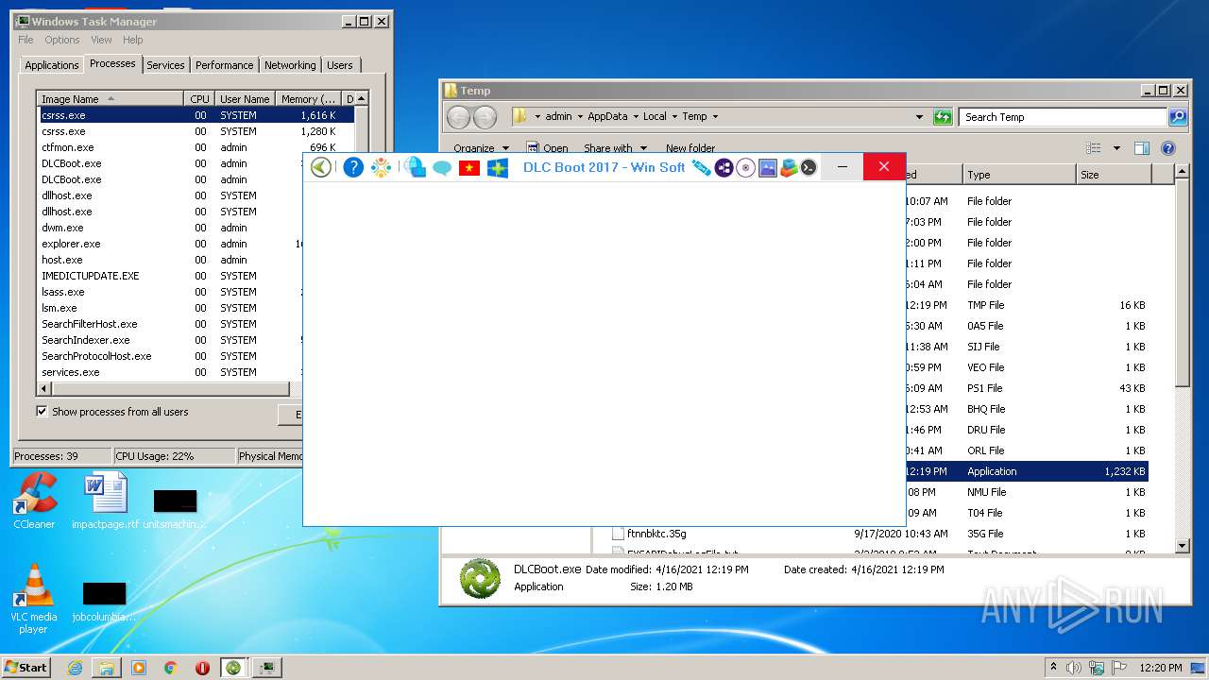Screen dimensions: 1209x680
Task: Click Open button in Temp toolbar
Action: (547, 148)
